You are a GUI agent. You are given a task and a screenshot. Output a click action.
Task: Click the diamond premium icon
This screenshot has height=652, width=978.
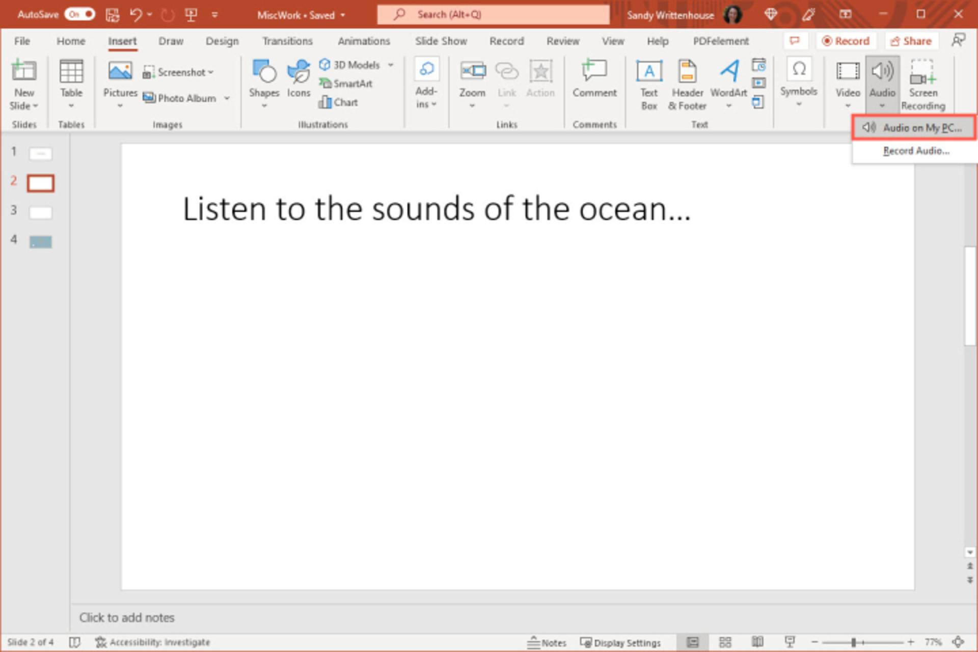771,14
